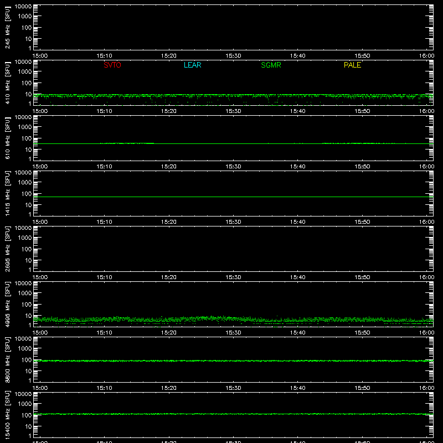Viewport: 443px width, 443px height.
Task: Click the 15:00 label under the 8800 MHz plot
Action: [40, 388]
